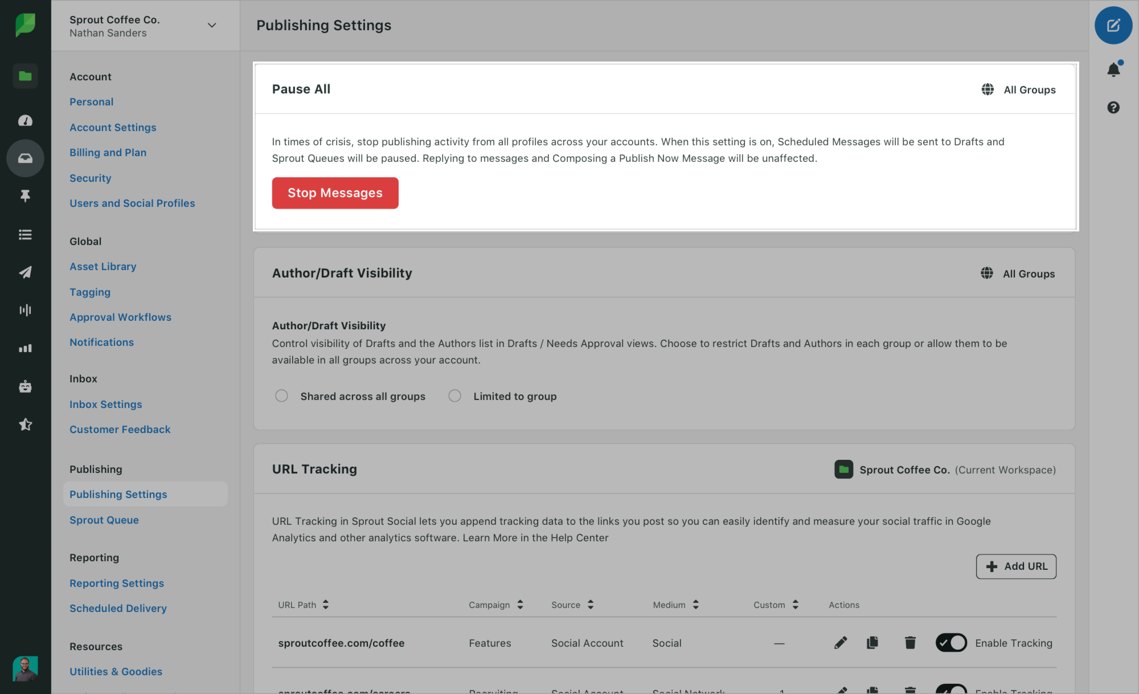Select the Shared across all groups radio button
This screenshot has height=694, width=1139.
tap(282, 395)
